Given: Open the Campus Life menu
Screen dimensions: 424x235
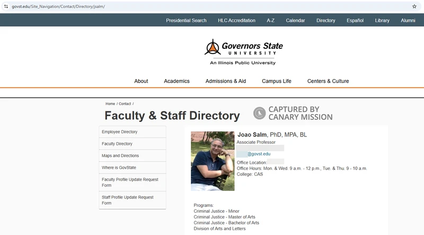Looking at the screenshot, I should click(276, 81).
